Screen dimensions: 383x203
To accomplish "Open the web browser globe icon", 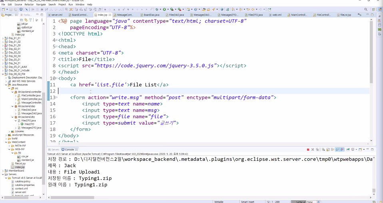I will tap(222, 10).
